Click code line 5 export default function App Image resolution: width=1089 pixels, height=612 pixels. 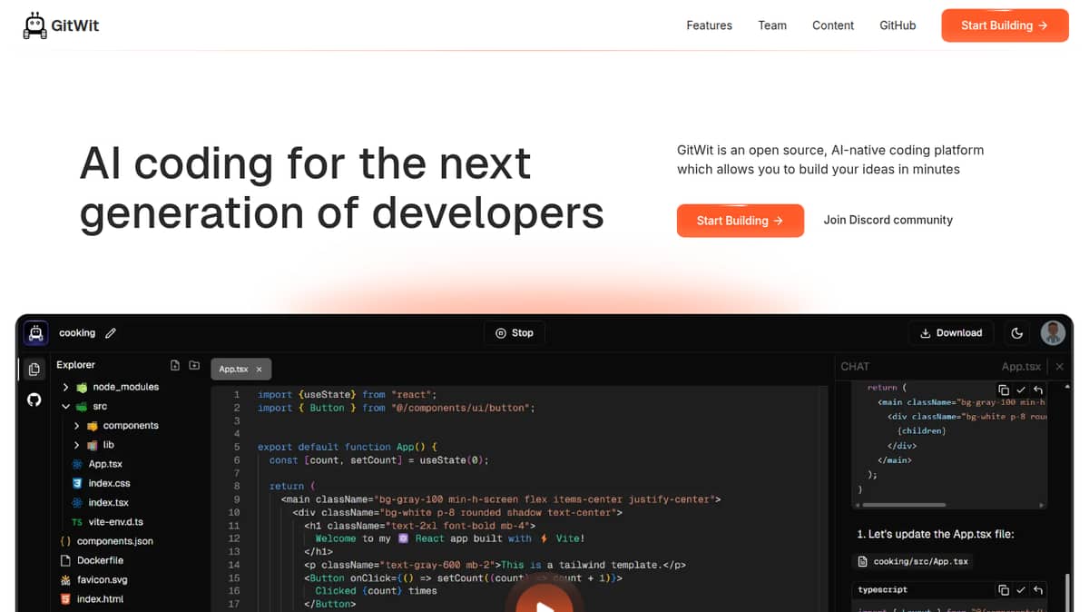348,447
